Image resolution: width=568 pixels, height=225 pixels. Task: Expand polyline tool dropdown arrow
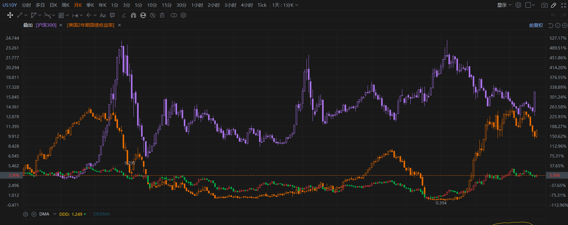(40, 15)
